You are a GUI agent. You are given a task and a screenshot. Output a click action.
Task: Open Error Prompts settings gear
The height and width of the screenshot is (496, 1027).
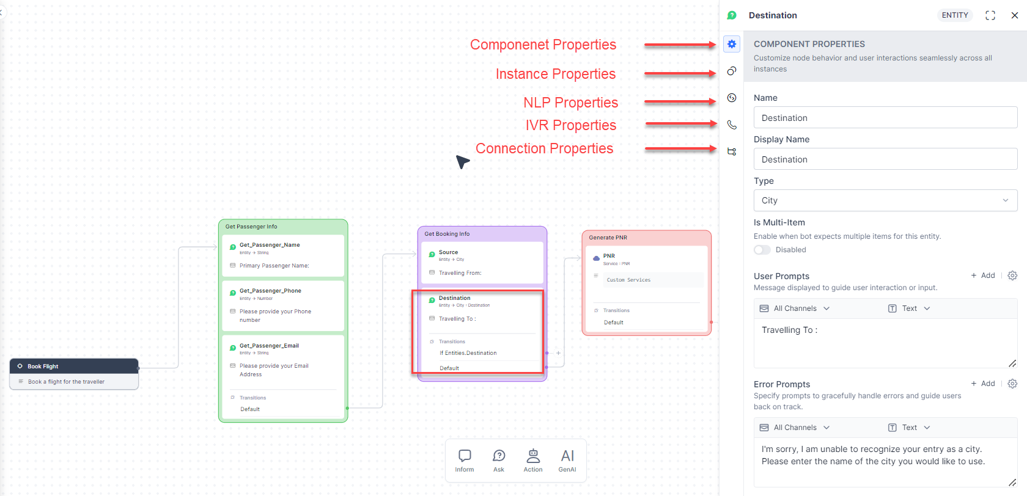(1012, 384)
